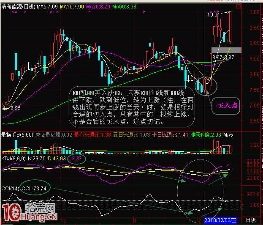The image size is (263, 225).
Task: Click the 五日流通比:1.03 value
Action: pyautogui.click(x=131, y=135)
